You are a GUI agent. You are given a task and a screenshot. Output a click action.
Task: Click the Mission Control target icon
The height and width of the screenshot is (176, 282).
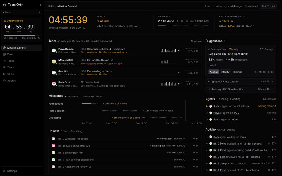pyautogui.click(x=4, y=48)
